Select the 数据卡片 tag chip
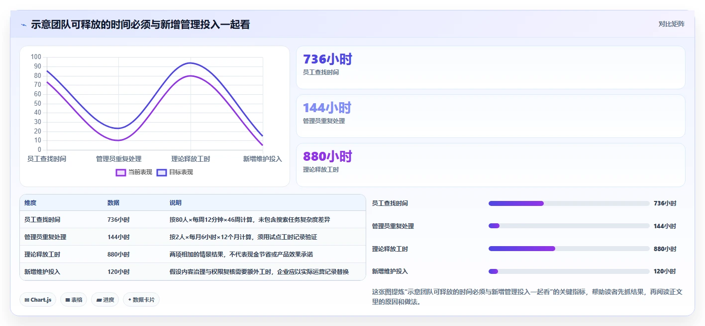 pyautogui.click(x=141, y=300)
